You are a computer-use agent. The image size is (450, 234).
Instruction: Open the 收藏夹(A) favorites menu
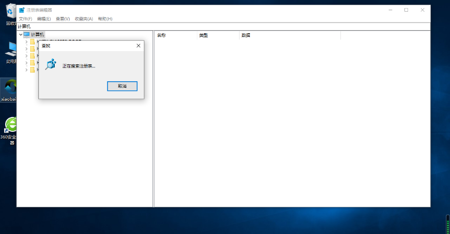click(84, 19)
